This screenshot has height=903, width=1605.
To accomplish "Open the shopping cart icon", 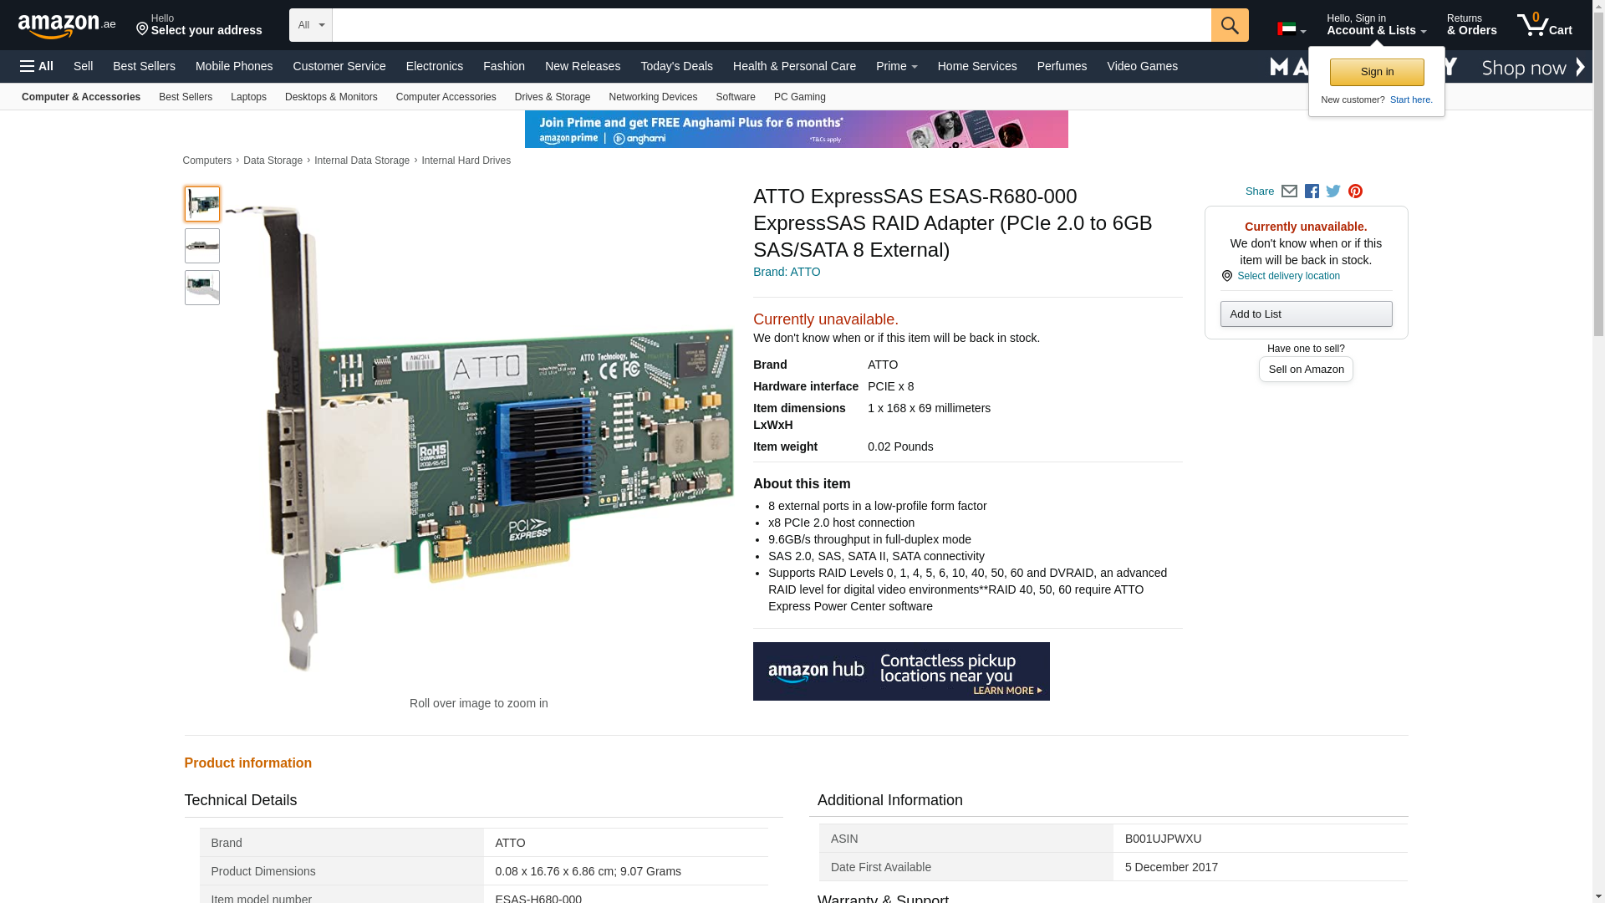I will 1544,25.
